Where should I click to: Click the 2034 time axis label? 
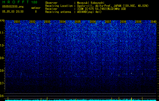tap(62, 22)
